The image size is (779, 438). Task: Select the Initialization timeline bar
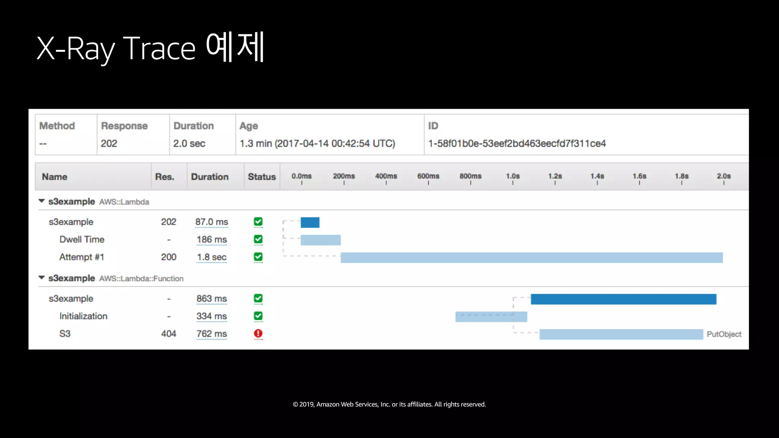(491, 317)
